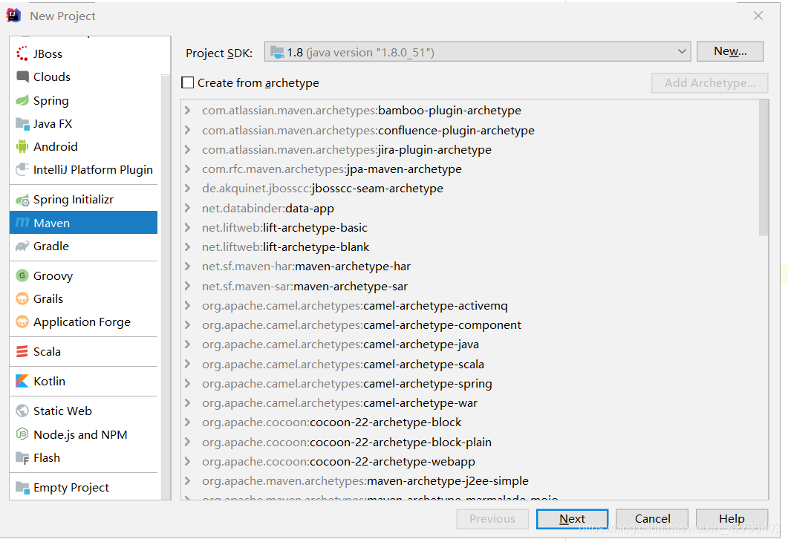
Task: Expand lift-archetype-blank entry
Action: pos(187,246)
